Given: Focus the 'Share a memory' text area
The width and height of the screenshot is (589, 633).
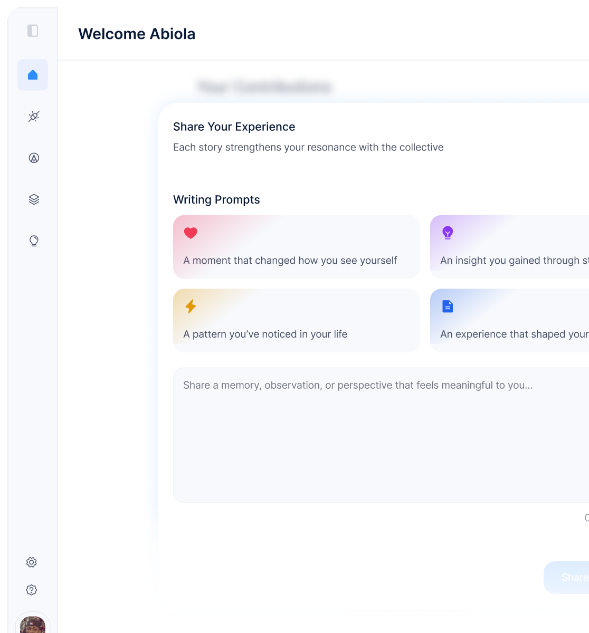Looking at the screenshot, I should pos(380,435).
